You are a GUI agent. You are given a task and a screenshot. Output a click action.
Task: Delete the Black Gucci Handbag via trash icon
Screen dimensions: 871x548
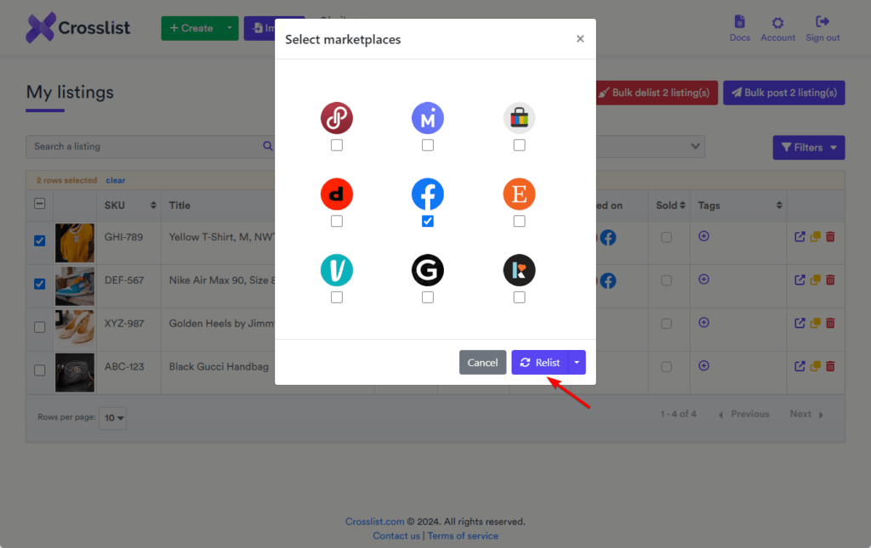pos(830,366)
